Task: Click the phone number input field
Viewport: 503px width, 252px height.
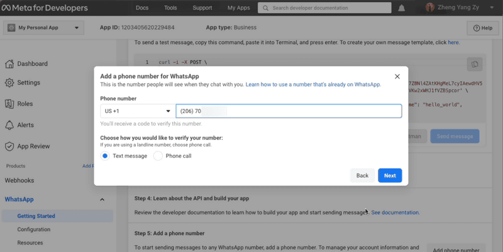Action: pyautogui.click(x=289, y=111)
